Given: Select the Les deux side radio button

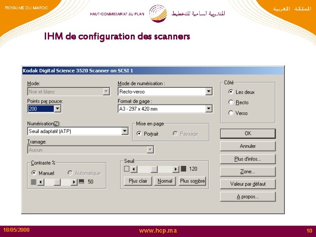Looking at the screenshot, I should pyautogui.click(x=231, y=92).
